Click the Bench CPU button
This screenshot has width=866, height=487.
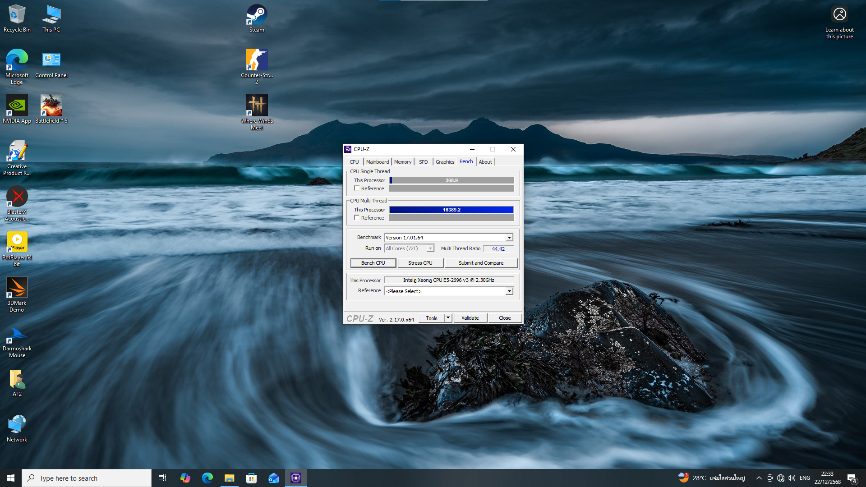pos(373,263)
